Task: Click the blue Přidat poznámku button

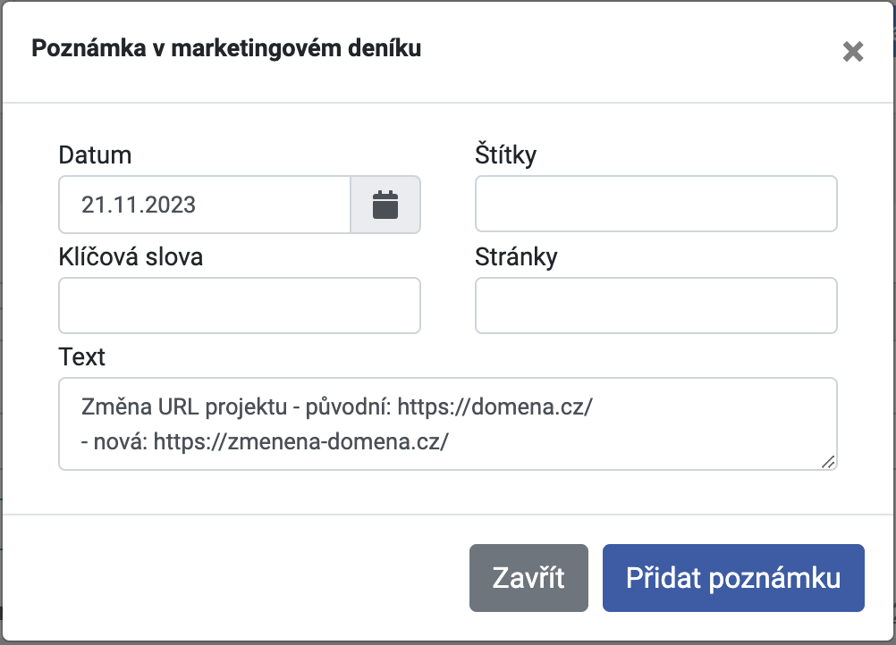Action: coord(733,578)
